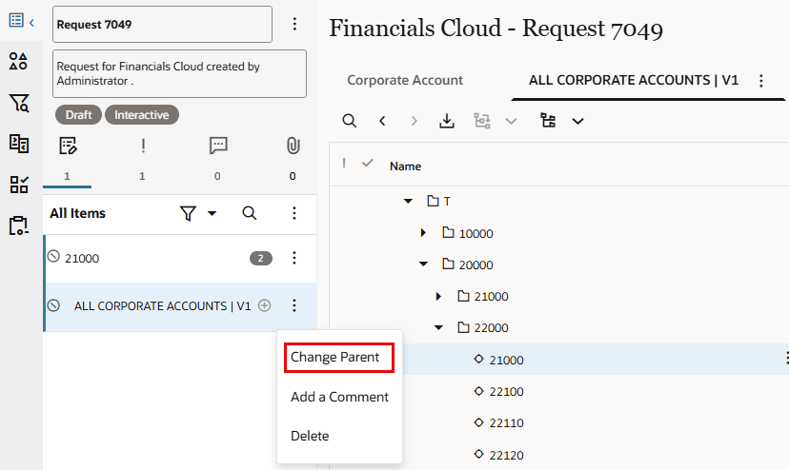This screenshot has width=789, height=470.
Task: Open Request 7049 actions menu
Action: [x=294, y=24]
